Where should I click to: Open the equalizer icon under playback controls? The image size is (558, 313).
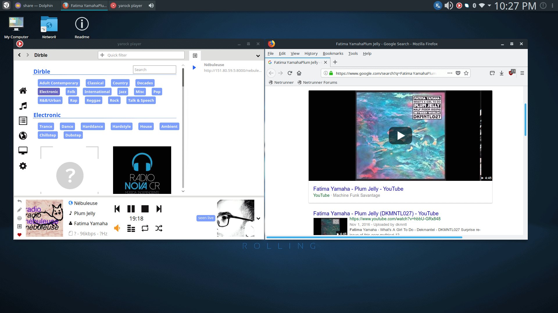(x=131, y=229)
